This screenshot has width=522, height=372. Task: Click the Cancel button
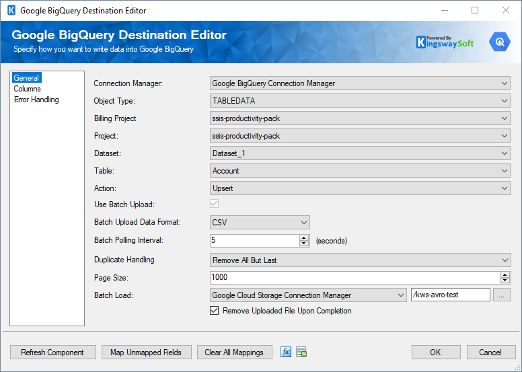[490, 352]
